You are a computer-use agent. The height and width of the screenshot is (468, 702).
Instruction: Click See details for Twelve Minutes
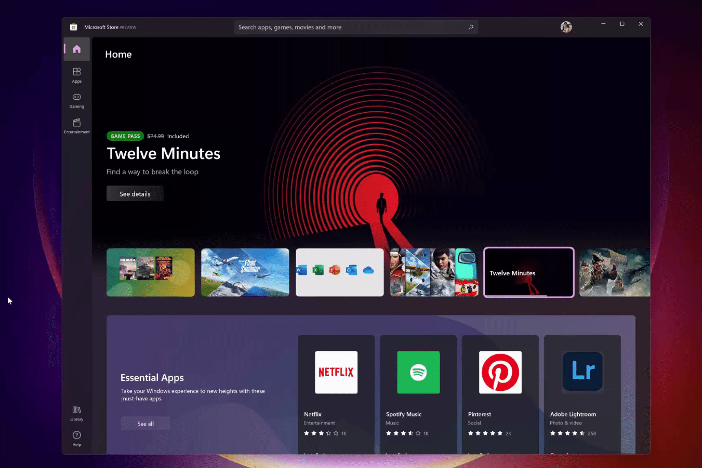(134, 193)
